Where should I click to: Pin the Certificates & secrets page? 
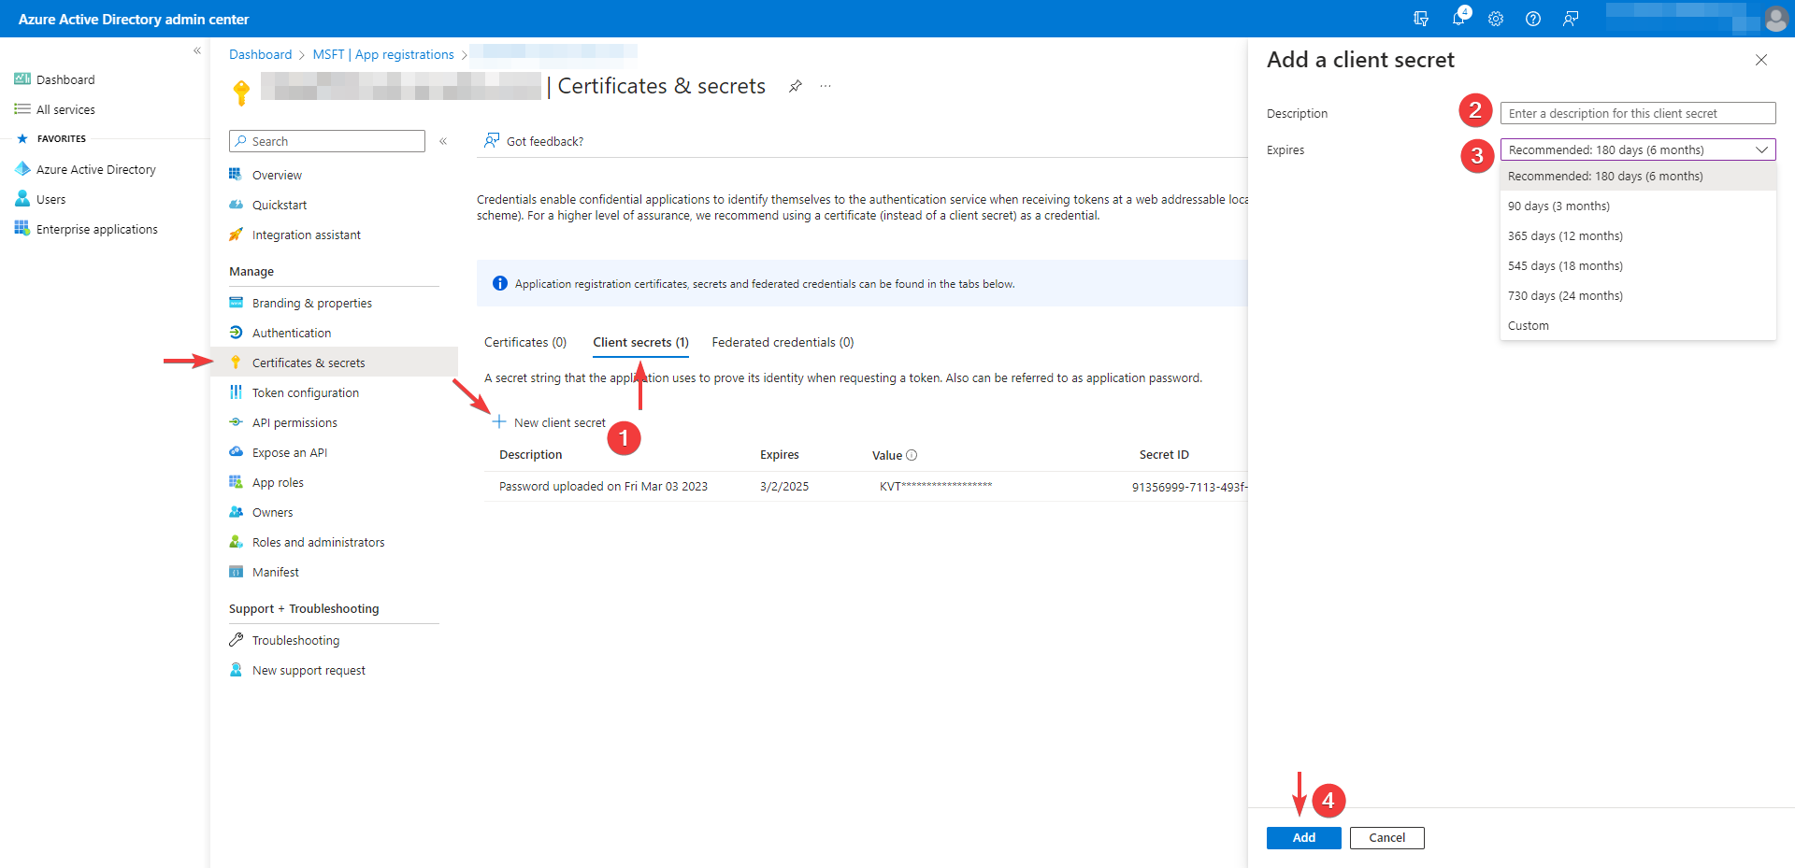pyautogui.click(x=795, y=86)
